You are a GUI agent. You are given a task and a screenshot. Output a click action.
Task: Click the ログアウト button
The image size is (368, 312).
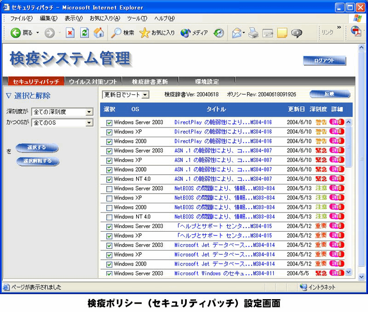[x=324, y=61]
